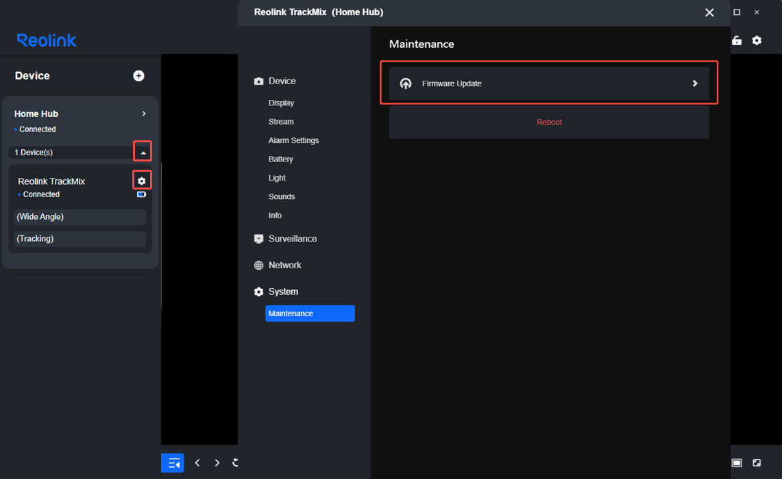The width and height of the screenshot is (782, 479).
Task: Click the Reolink TrackMix device name
Action: [x=51, y=181]
